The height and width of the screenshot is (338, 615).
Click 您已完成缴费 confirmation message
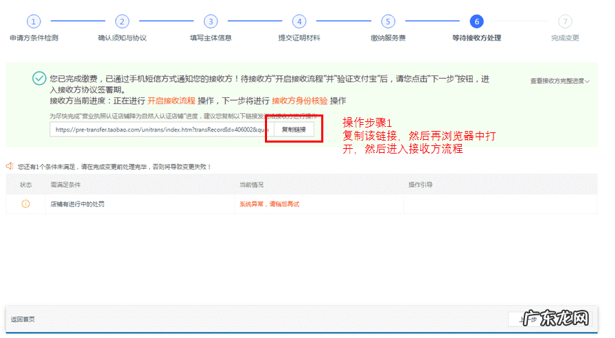pos(270,84)
